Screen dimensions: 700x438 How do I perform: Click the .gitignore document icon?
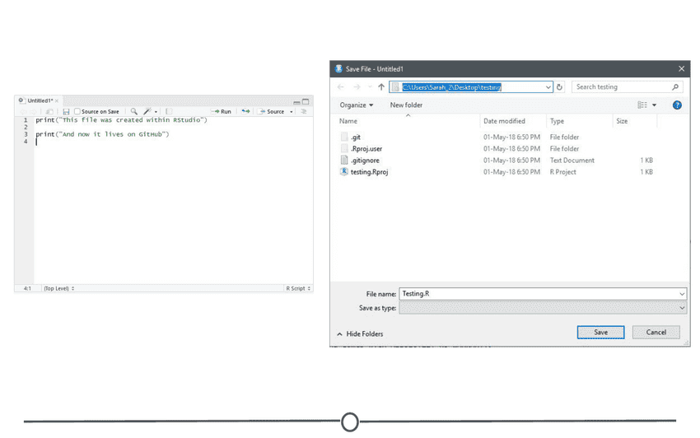[x=343, y=161]
